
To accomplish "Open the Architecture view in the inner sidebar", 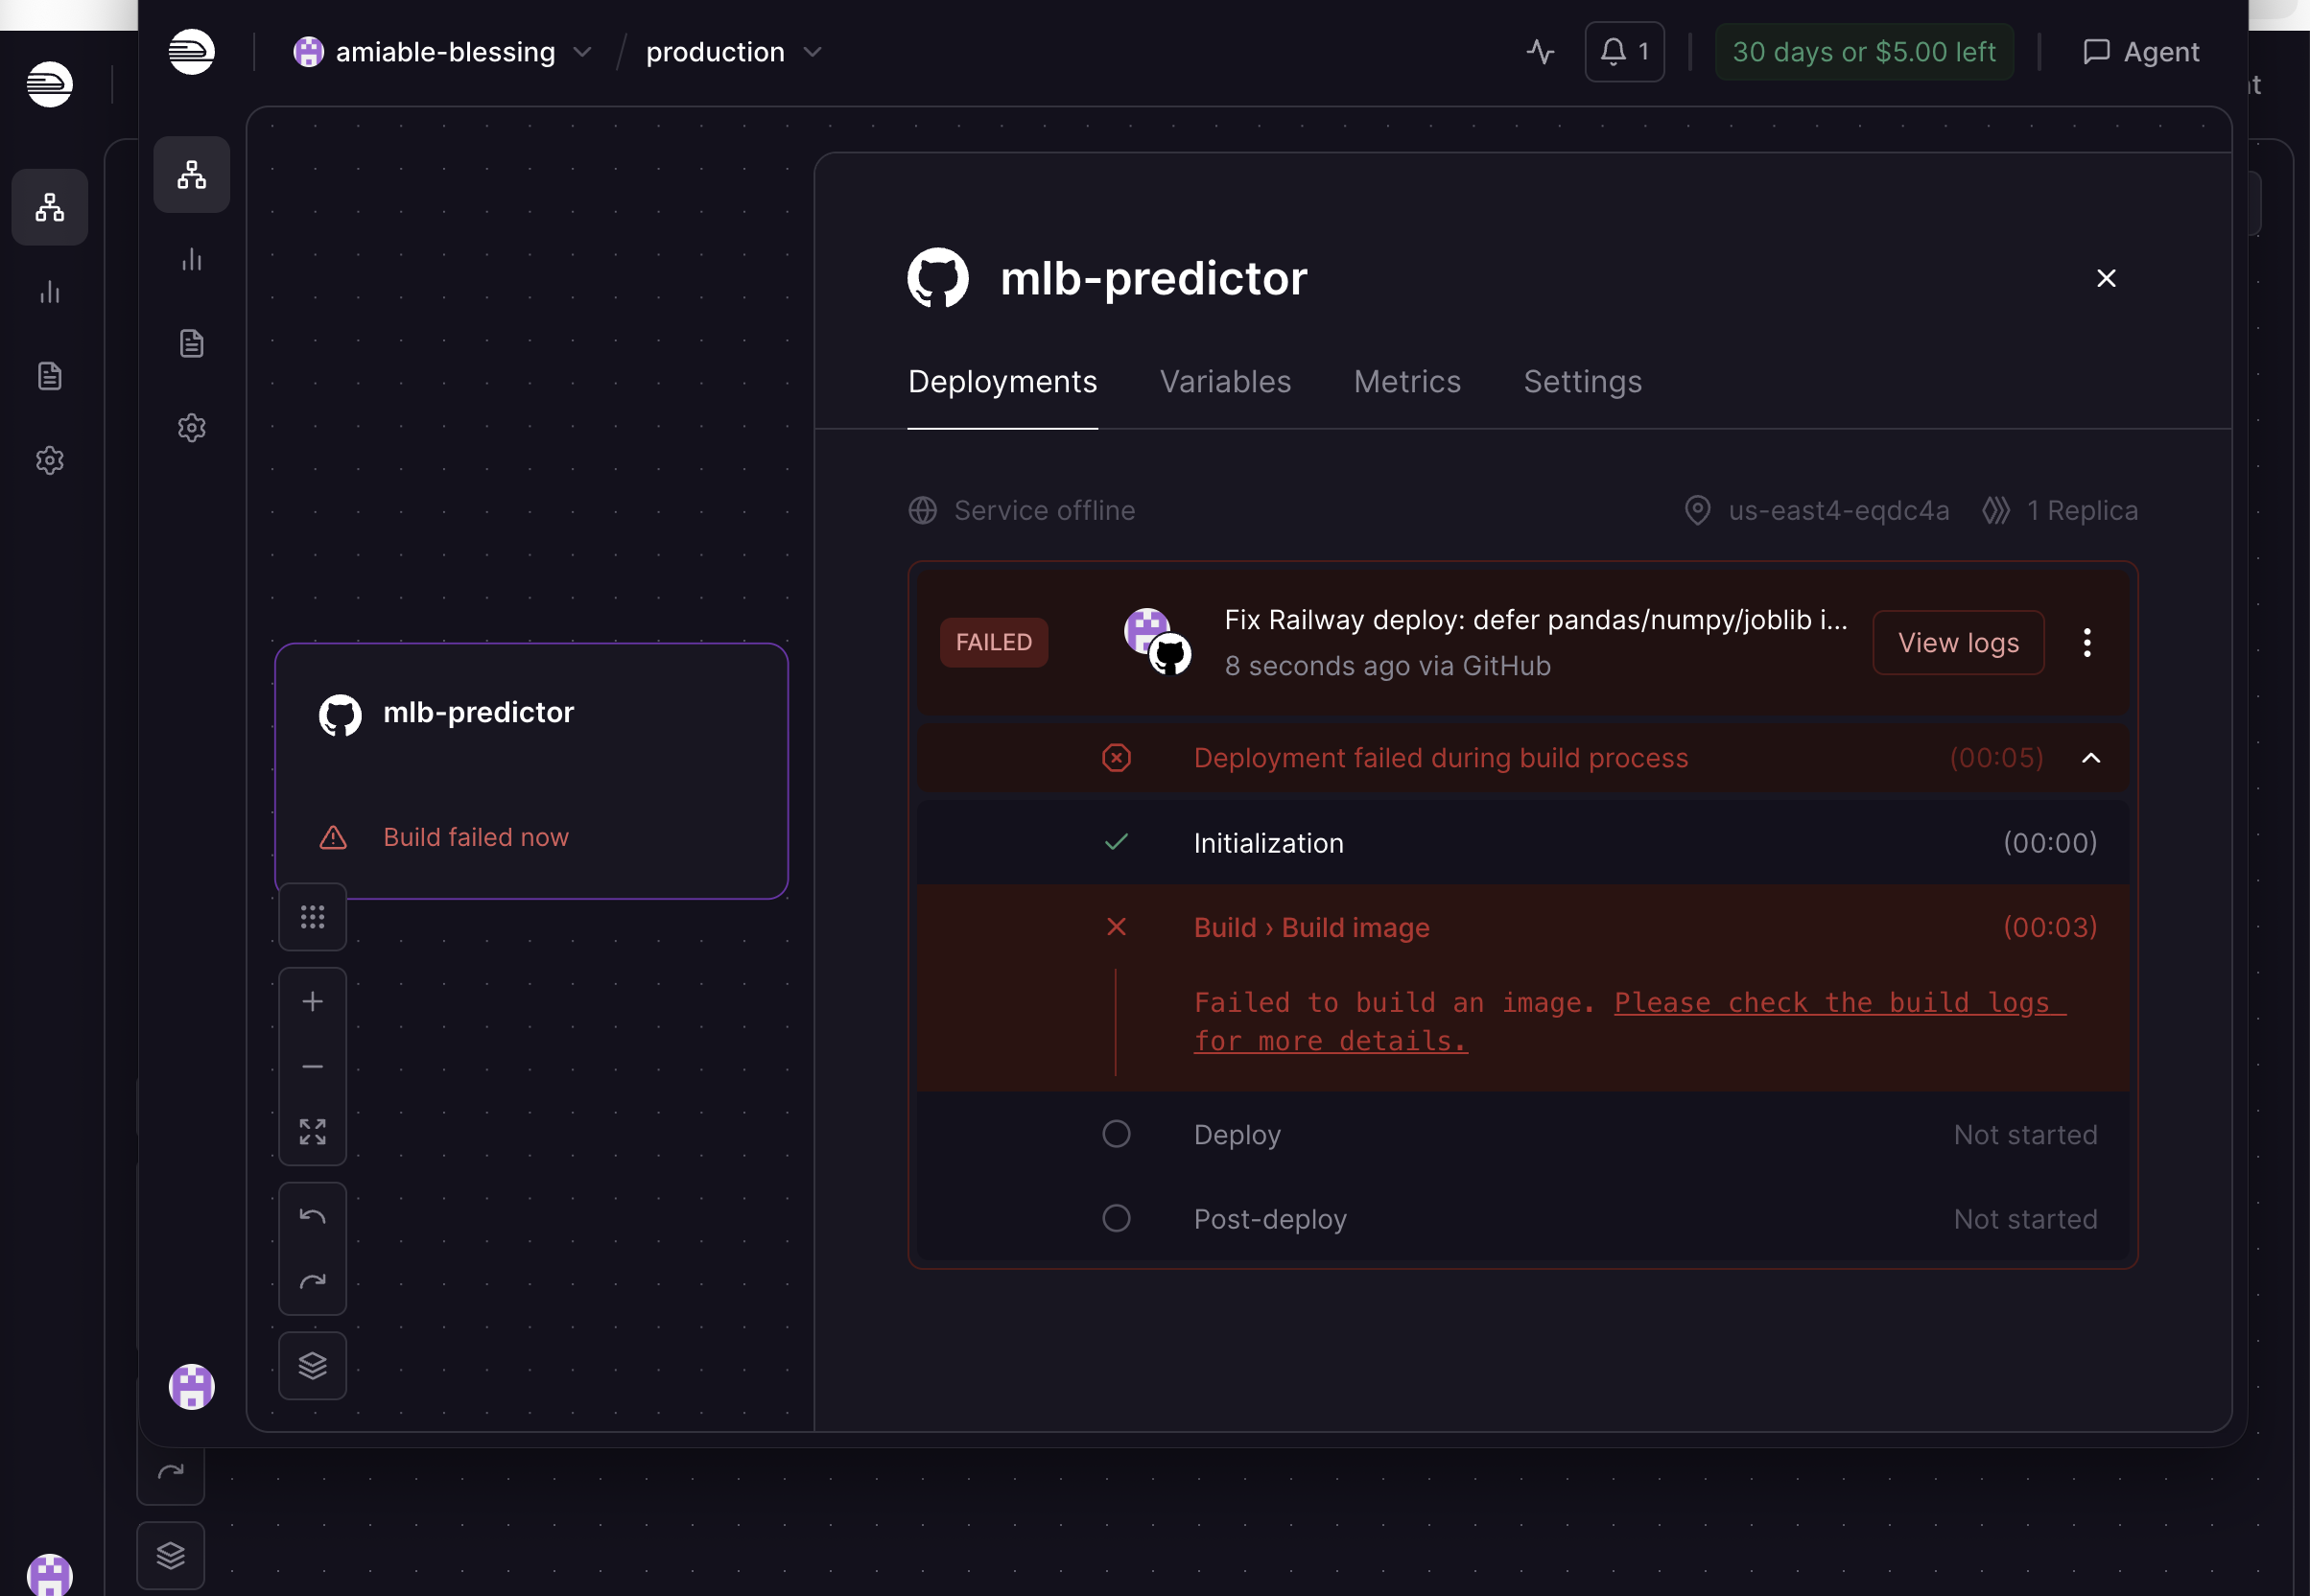I will (x=191, y=175).
